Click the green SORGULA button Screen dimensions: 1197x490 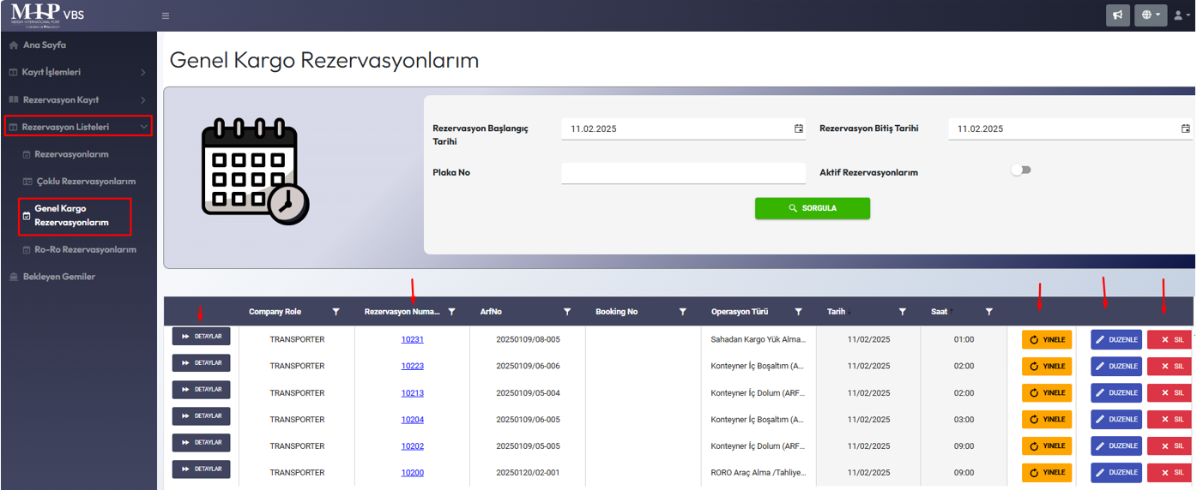(x=812, y=208)
